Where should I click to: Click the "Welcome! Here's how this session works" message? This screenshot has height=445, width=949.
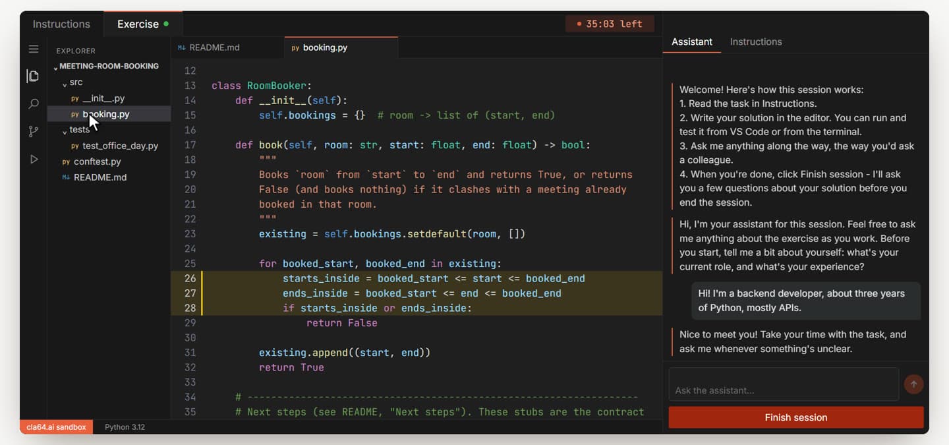tap(796, 146)
